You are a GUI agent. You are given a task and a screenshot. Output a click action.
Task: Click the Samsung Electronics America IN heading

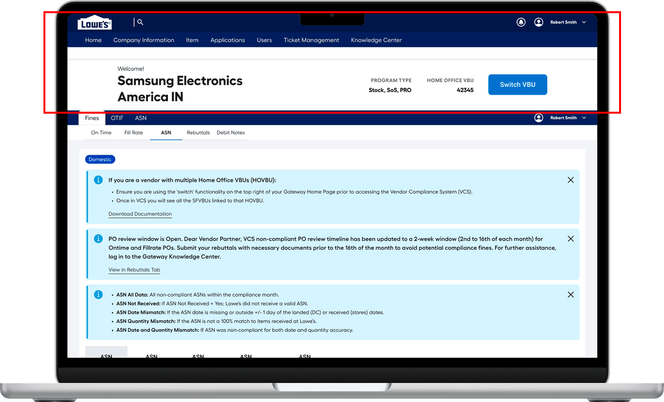(180, 89)
